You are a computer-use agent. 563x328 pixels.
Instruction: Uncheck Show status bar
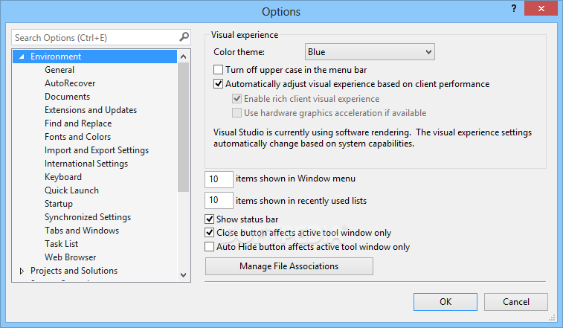click(x=209, y=219)
